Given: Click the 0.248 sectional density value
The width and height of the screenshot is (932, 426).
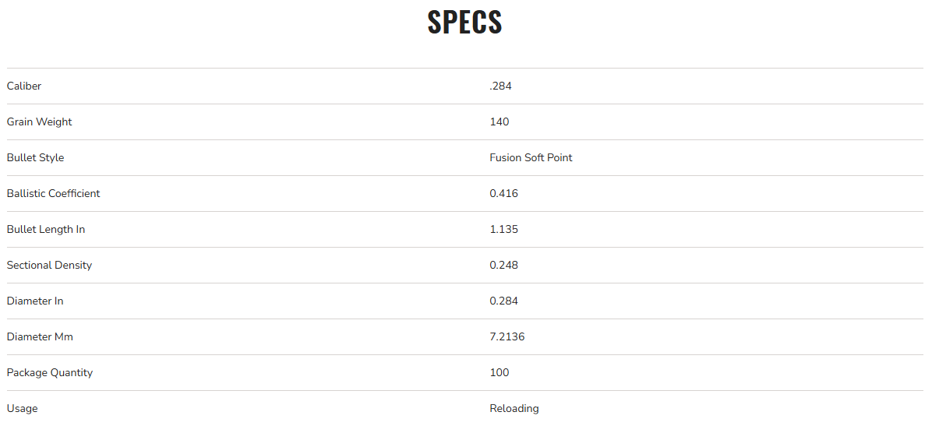Looking at the screenshot, I should tap(503, 265).
